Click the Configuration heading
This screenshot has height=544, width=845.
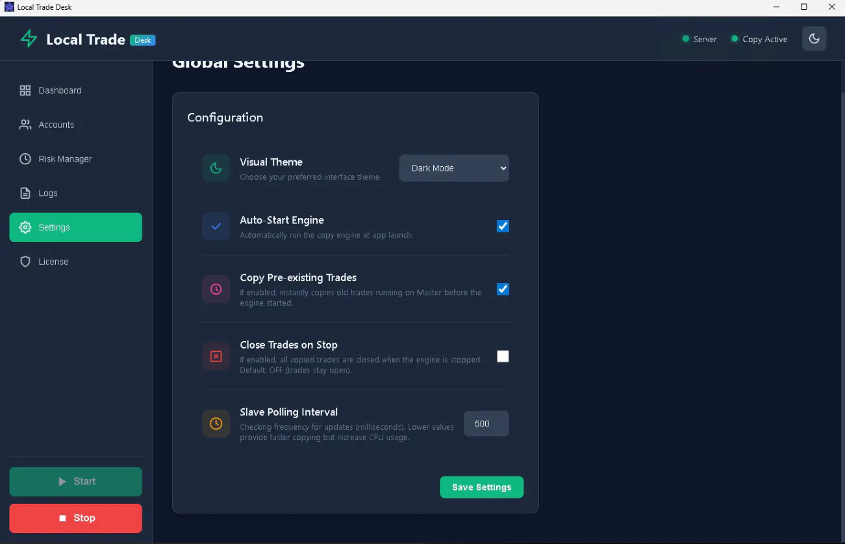click(225, 117)
